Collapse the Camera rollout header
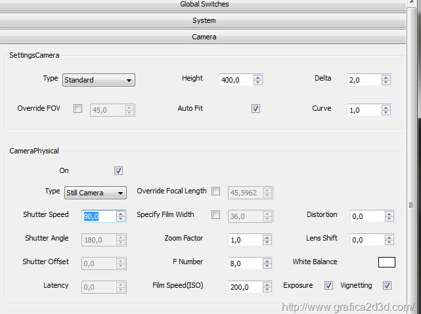This screenshot has width=421, height=314. 203,37
